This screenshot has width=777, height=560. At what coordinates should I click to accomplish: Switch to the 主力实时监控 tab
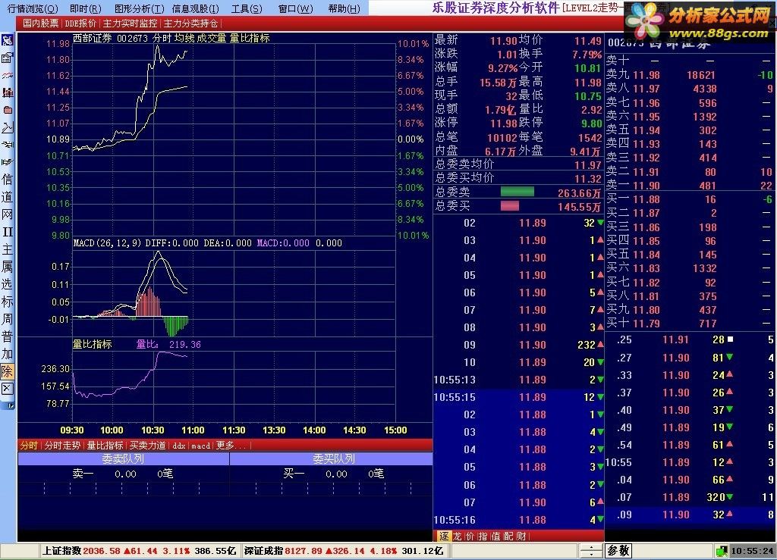(130, 23)
